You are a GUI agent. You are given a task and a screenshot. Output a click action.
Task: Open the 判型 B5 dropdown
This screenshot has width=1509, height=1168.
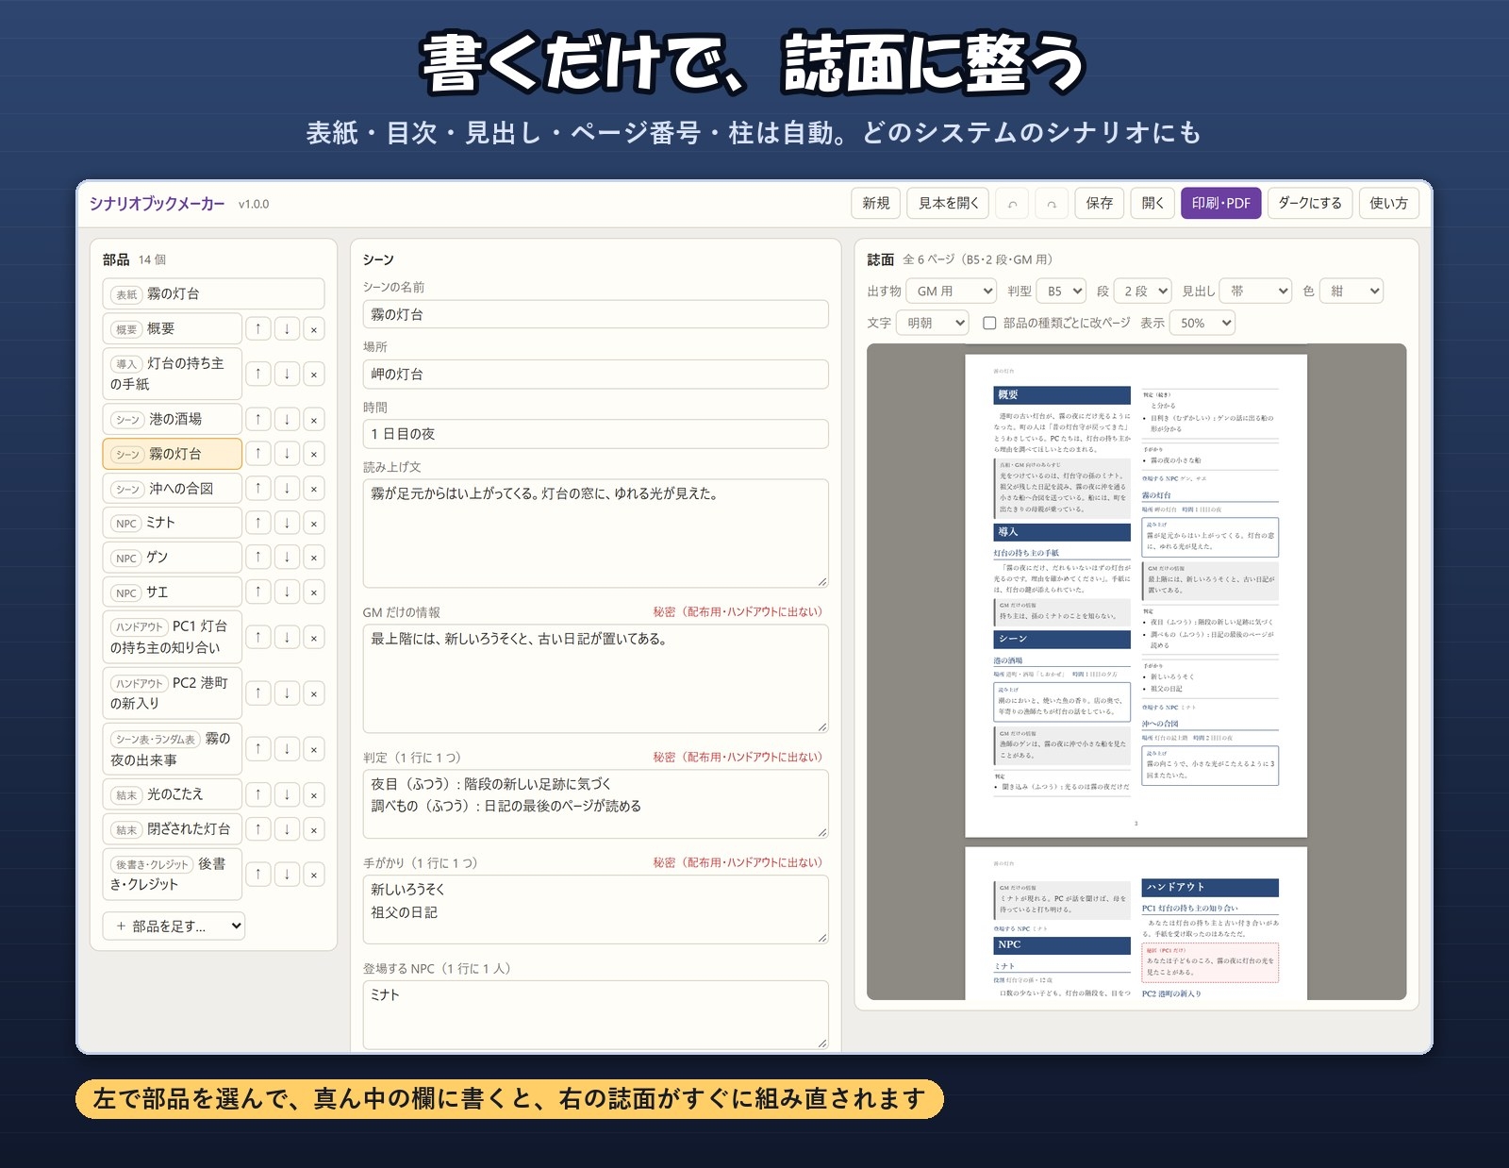pyautogui.click(x=1061, y=292)
